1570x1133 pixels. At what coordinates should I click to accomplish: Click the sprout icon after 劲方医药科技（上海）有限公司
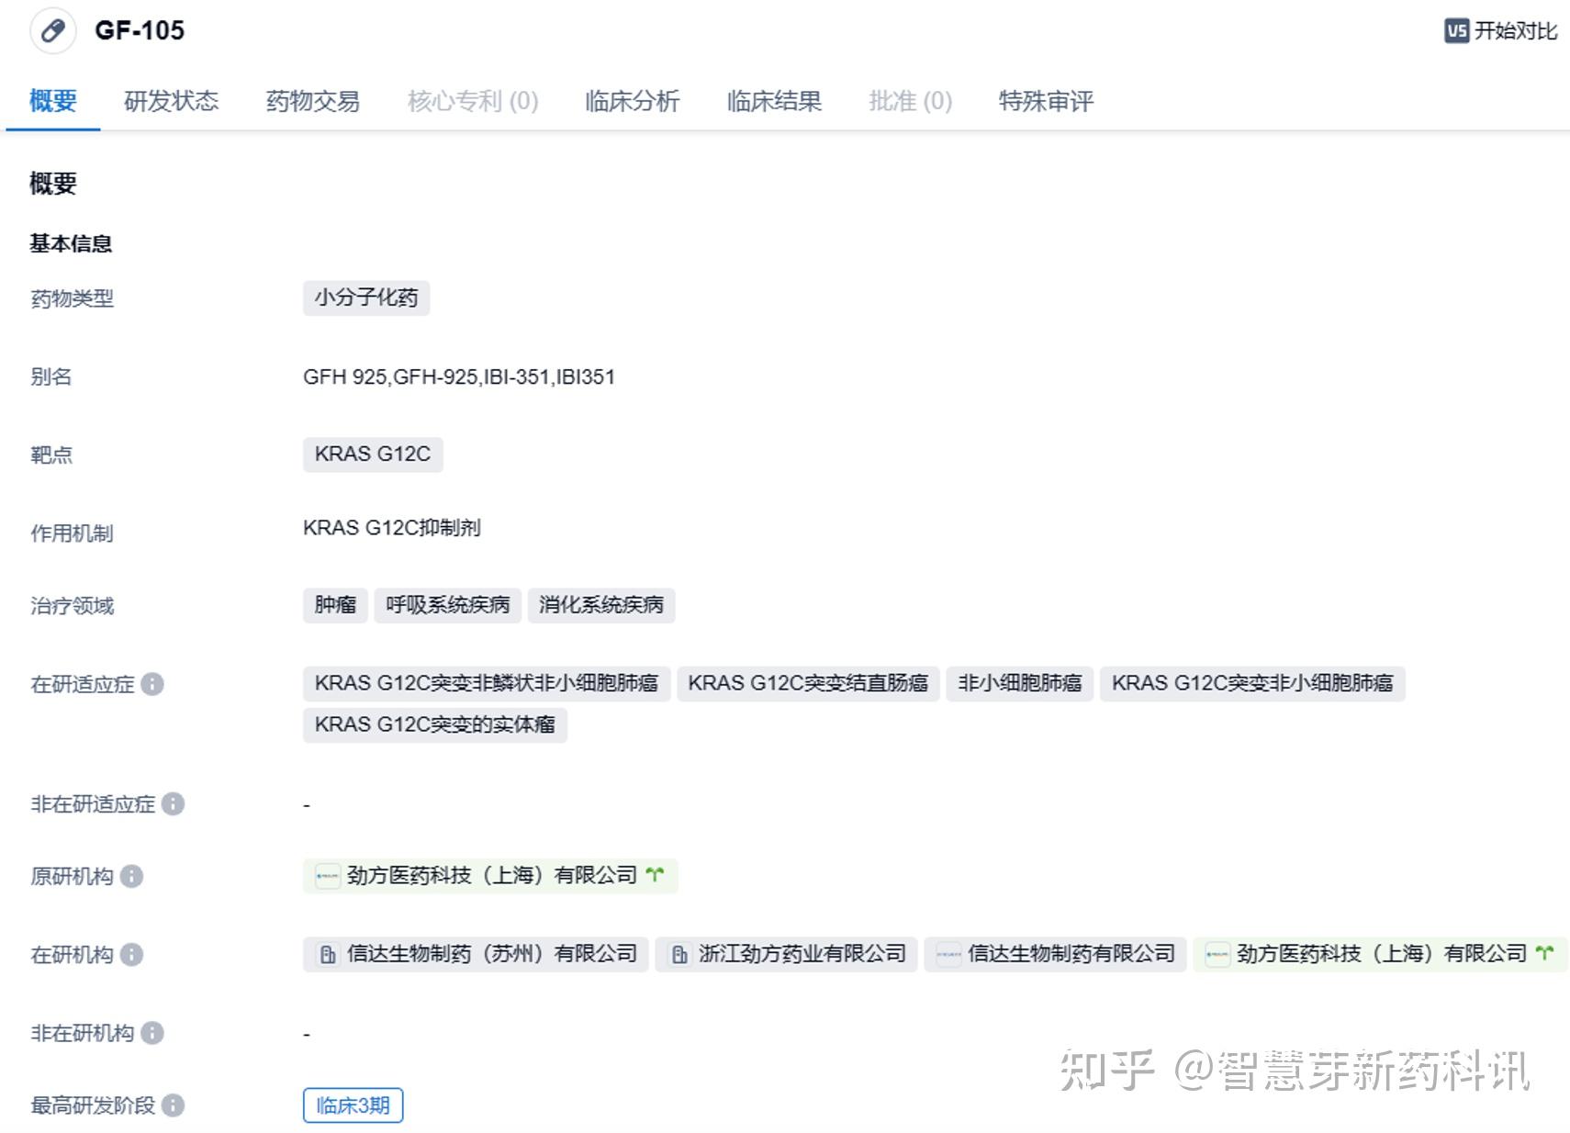pyautogui.click(x=655, y=875)
